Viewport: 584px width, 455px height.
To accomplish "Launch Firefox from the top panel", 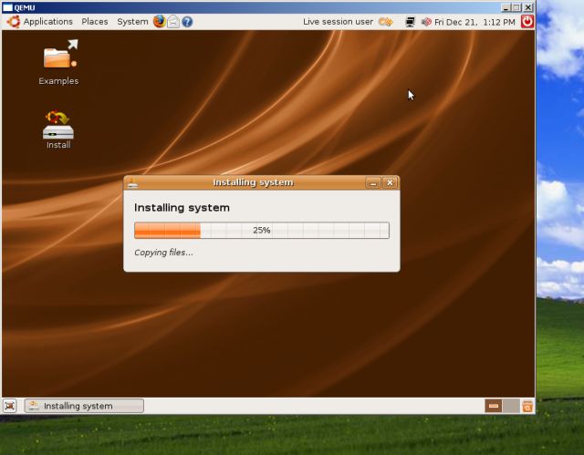I will pos(160,22).
